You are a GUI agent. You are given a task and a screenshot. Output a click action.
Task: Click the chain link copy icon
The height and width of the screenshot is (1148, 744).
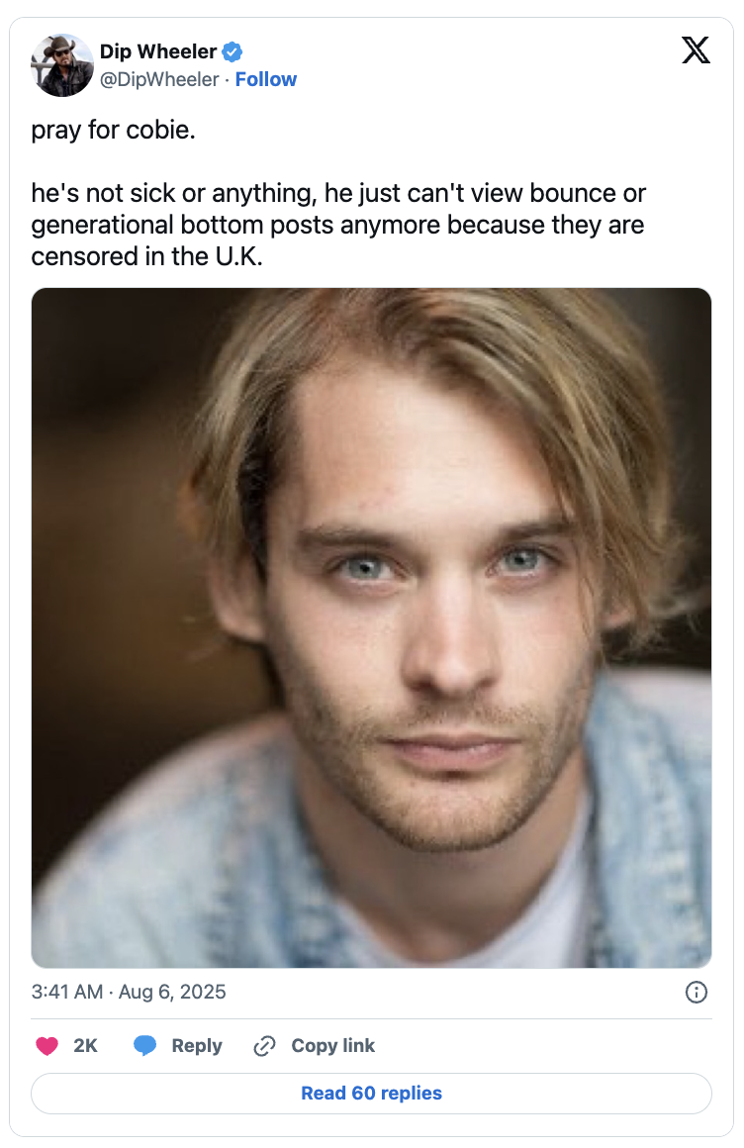pyautogui.click(x=263, y=1046)
